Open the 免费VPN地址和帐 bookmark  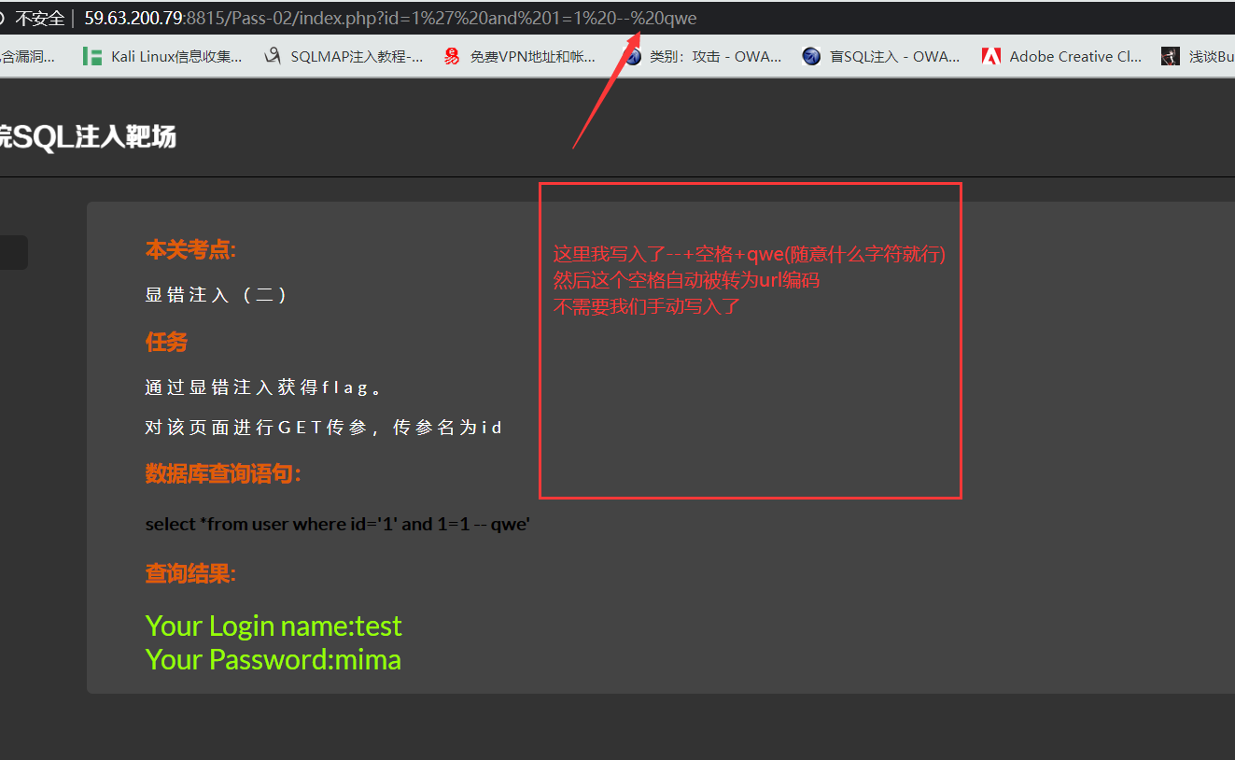[532, 56]
